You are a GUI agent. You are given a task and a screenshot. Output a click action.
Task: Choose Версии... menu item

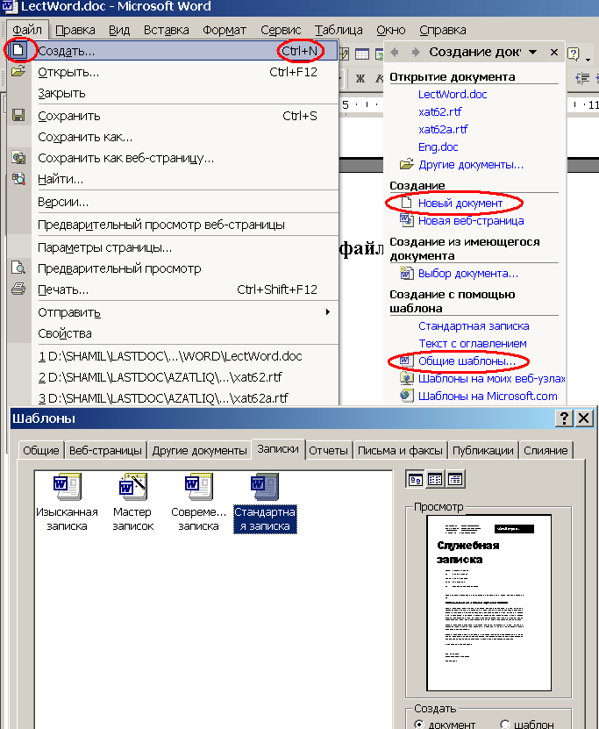click(x=185, y=202)
